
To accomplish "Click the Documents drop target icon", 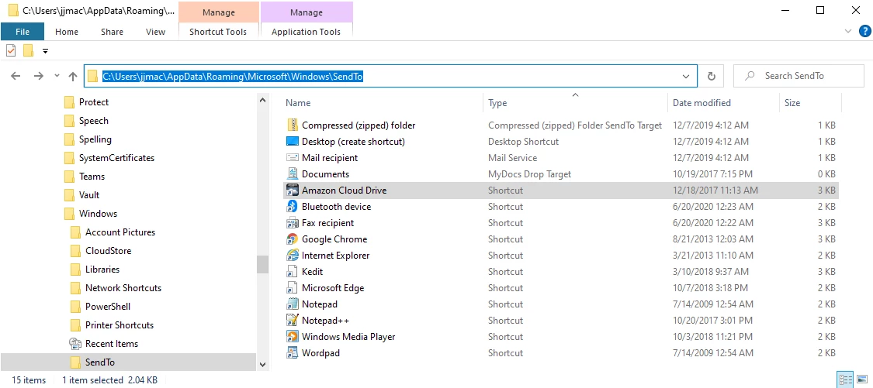I will [x=293, y=174].
